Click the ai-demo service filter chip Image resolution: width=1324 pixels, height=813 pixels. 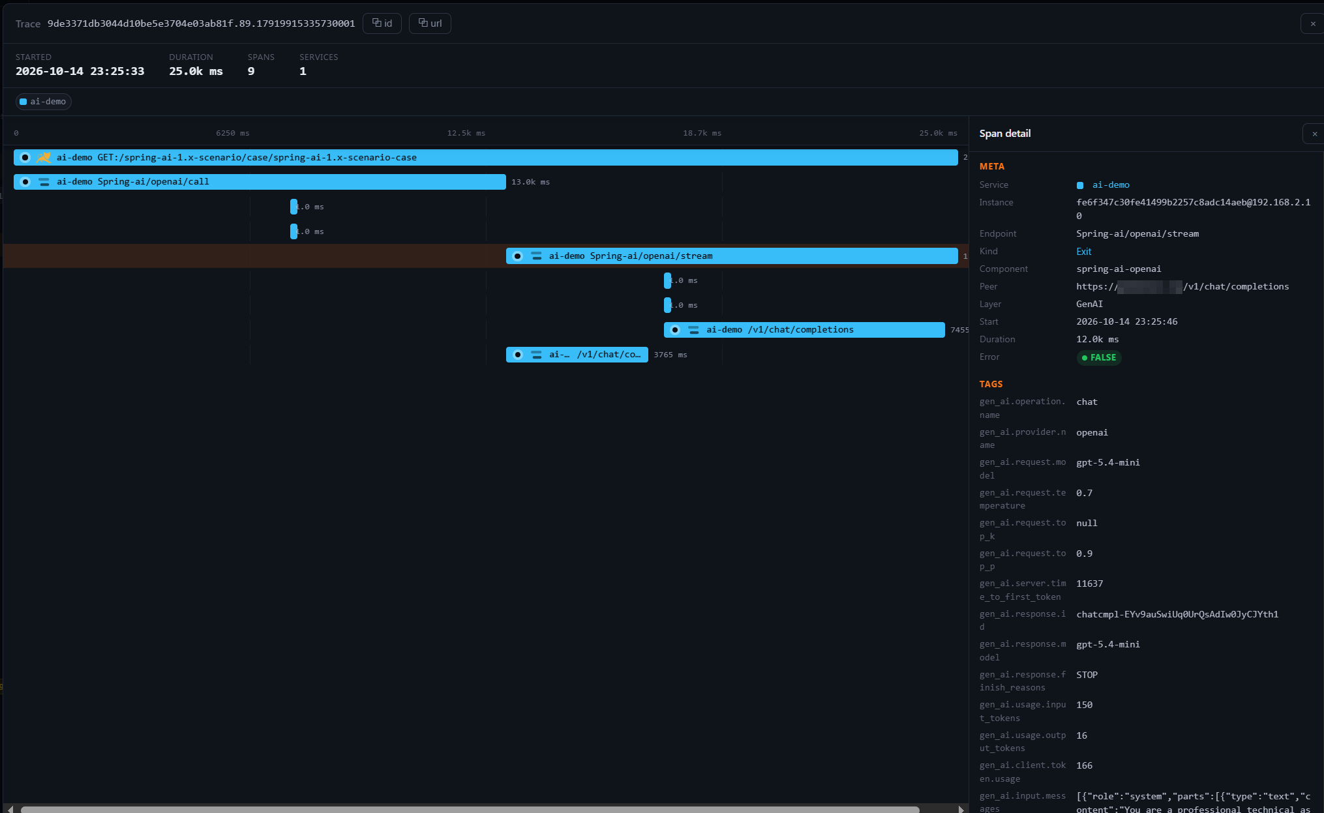click(44, 102)
